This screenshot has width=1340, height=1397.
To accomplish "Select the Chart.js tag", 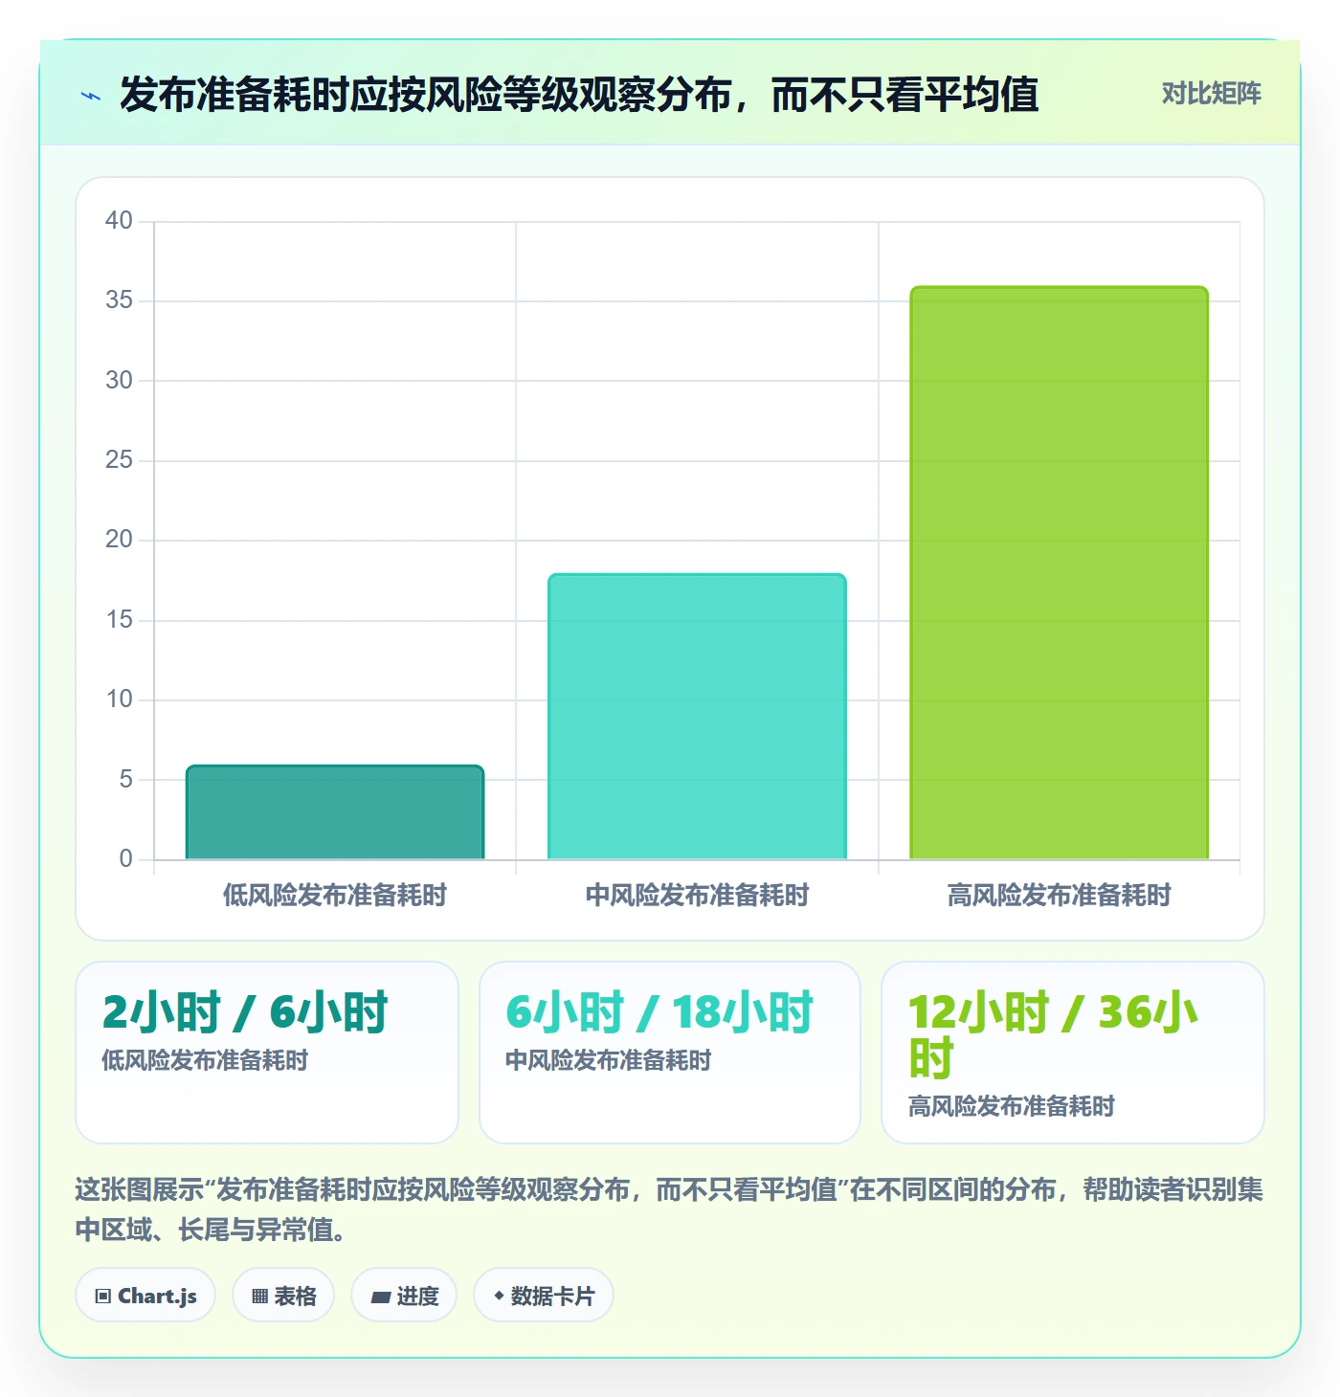I will point(145,1296).
